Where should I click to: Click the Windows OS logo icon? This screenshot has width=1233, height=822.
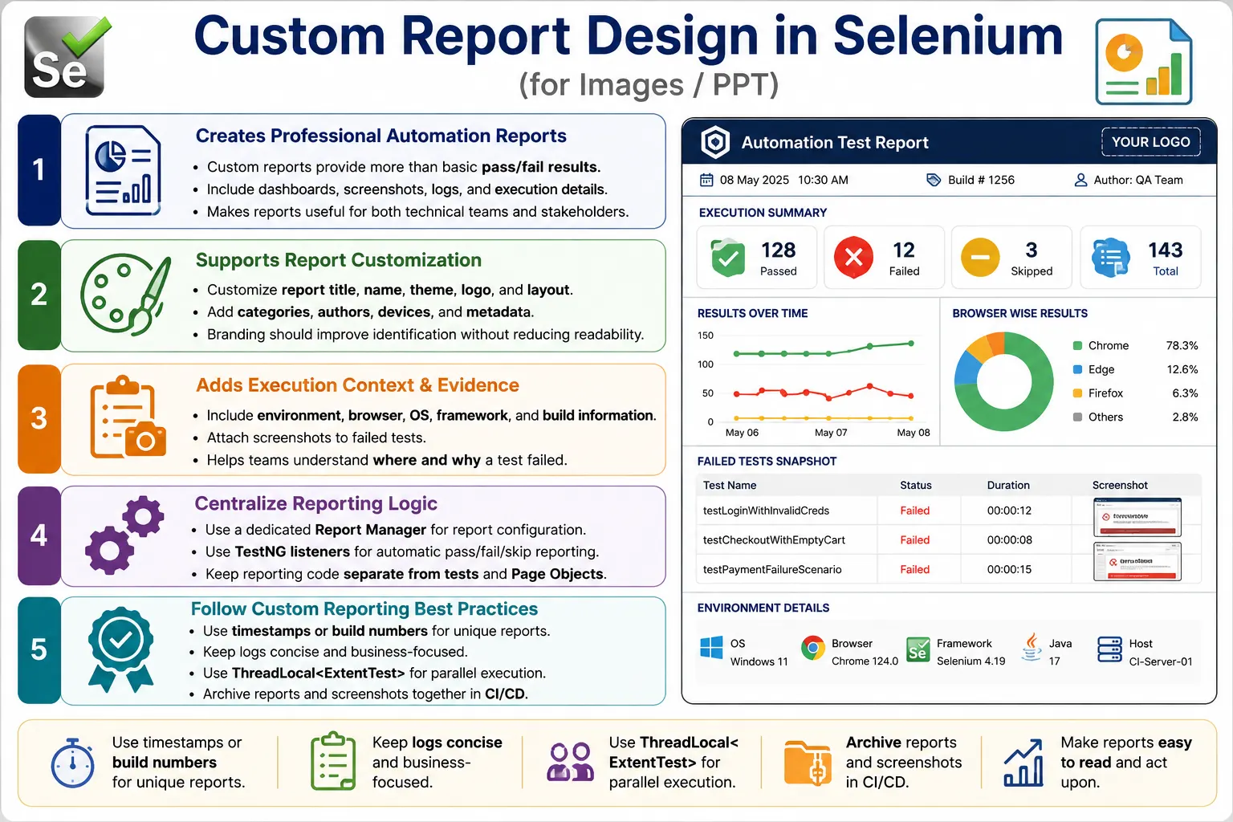point(711,647)
